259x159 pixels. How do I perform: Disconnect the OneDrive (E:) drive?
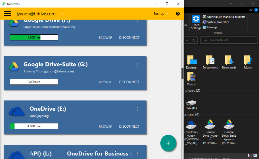click(x=129, y=126)
